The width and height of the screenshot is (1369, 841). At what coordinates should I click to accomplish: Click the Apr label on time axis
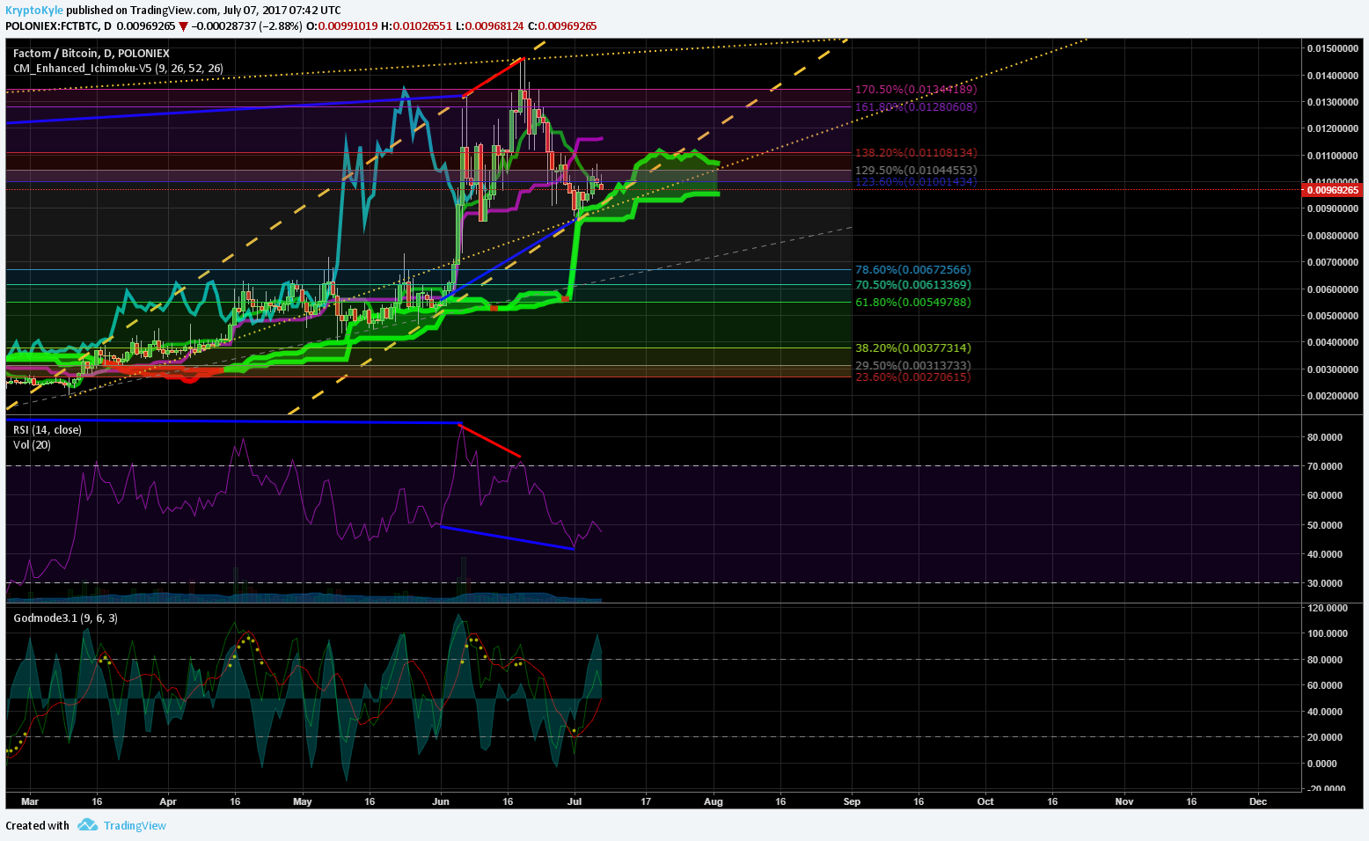point(168,802)
